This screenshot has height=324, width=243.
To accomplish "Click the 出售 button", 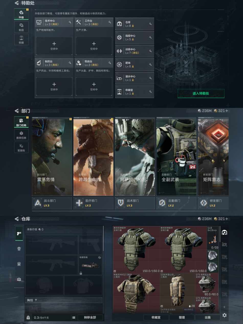I will click(x=207, y=317).
